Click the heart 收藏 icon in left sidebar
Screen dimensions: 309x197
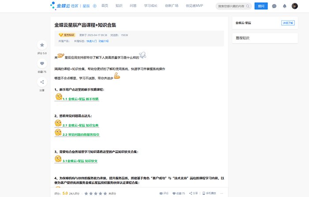(x=42, y=63)
